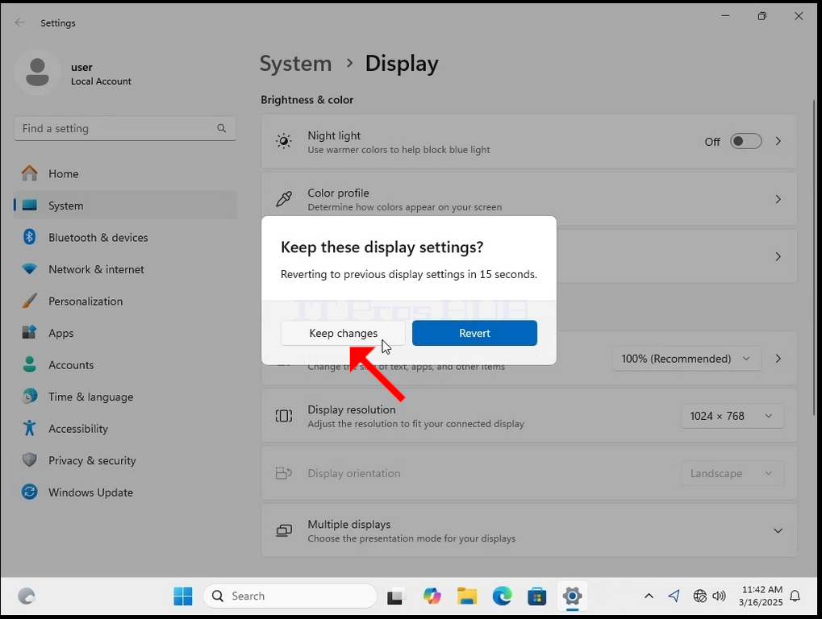The height and width of the screenshot is (619, 822).
Task: Select System in the sidebar
Action: coord(125,206)
